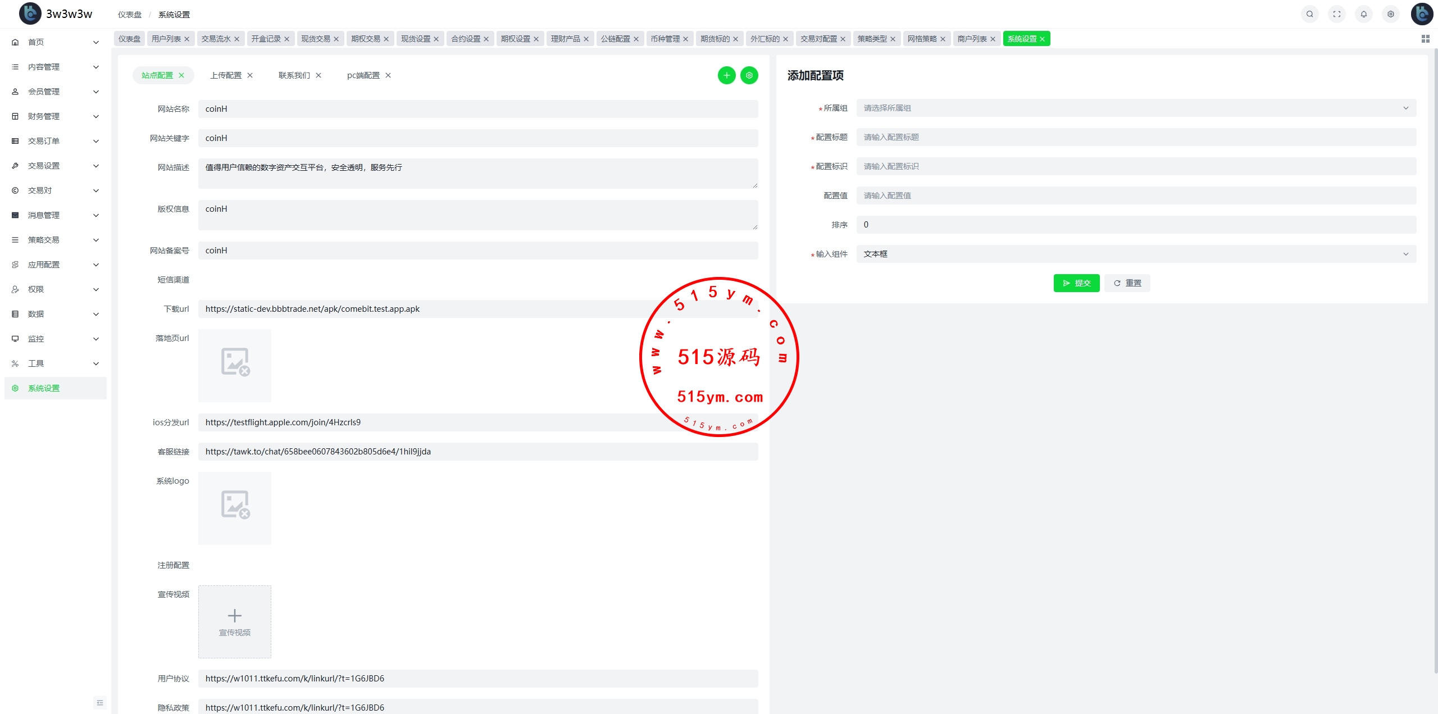Open the 所属组 dropdown

[1135, 108]
